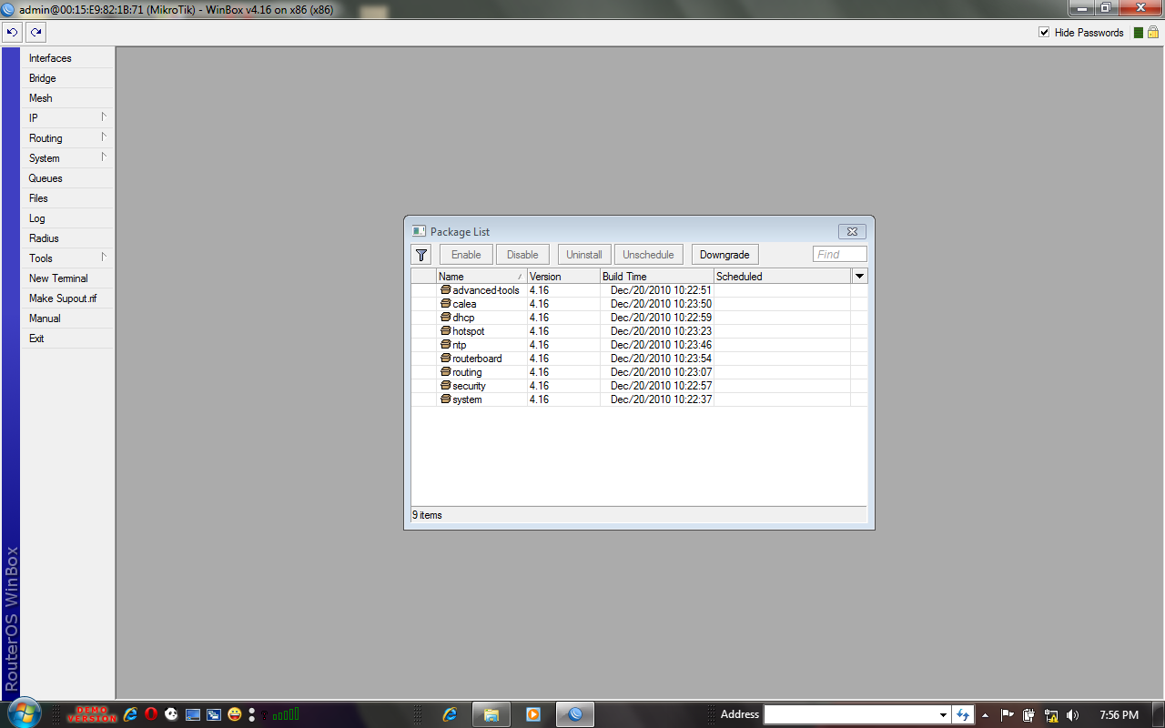
Task: Select Make Supout.rif in sidebar
Action: [x=67, y=298]
